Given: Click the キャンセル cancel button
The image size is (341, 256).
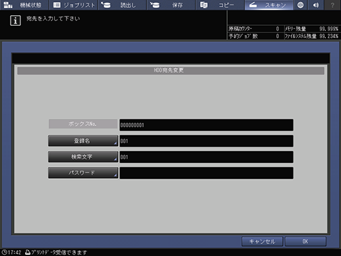Looking at the screenshot, I should (262, 241).
